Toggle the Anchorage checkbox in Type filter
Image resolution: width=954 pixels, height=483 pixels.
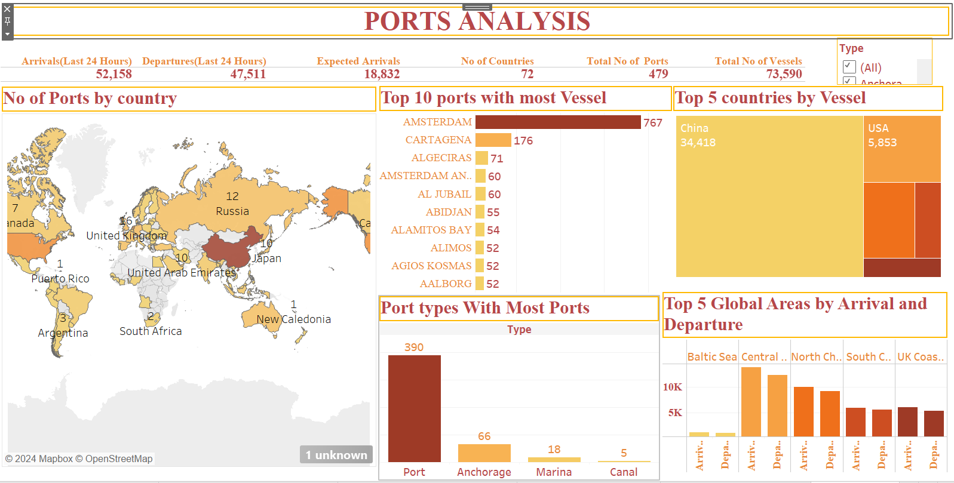click(849, 81)
